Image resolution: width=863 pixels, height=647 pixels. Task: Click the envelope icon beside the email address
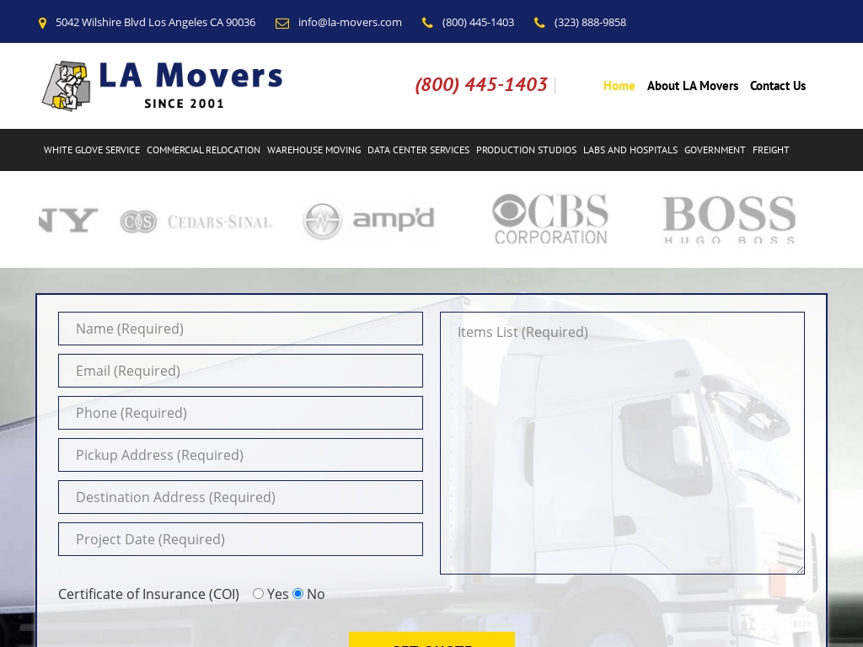(x=282, y=23)
